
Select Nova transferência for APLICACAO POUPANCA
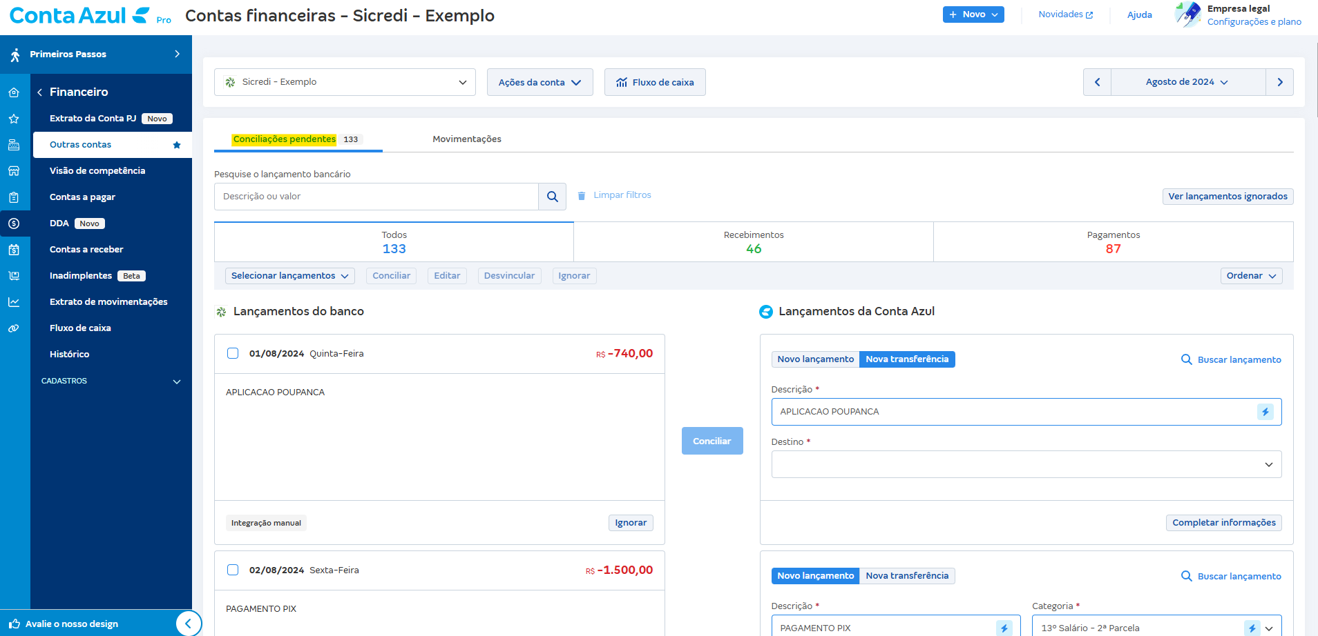pos(907,359)
